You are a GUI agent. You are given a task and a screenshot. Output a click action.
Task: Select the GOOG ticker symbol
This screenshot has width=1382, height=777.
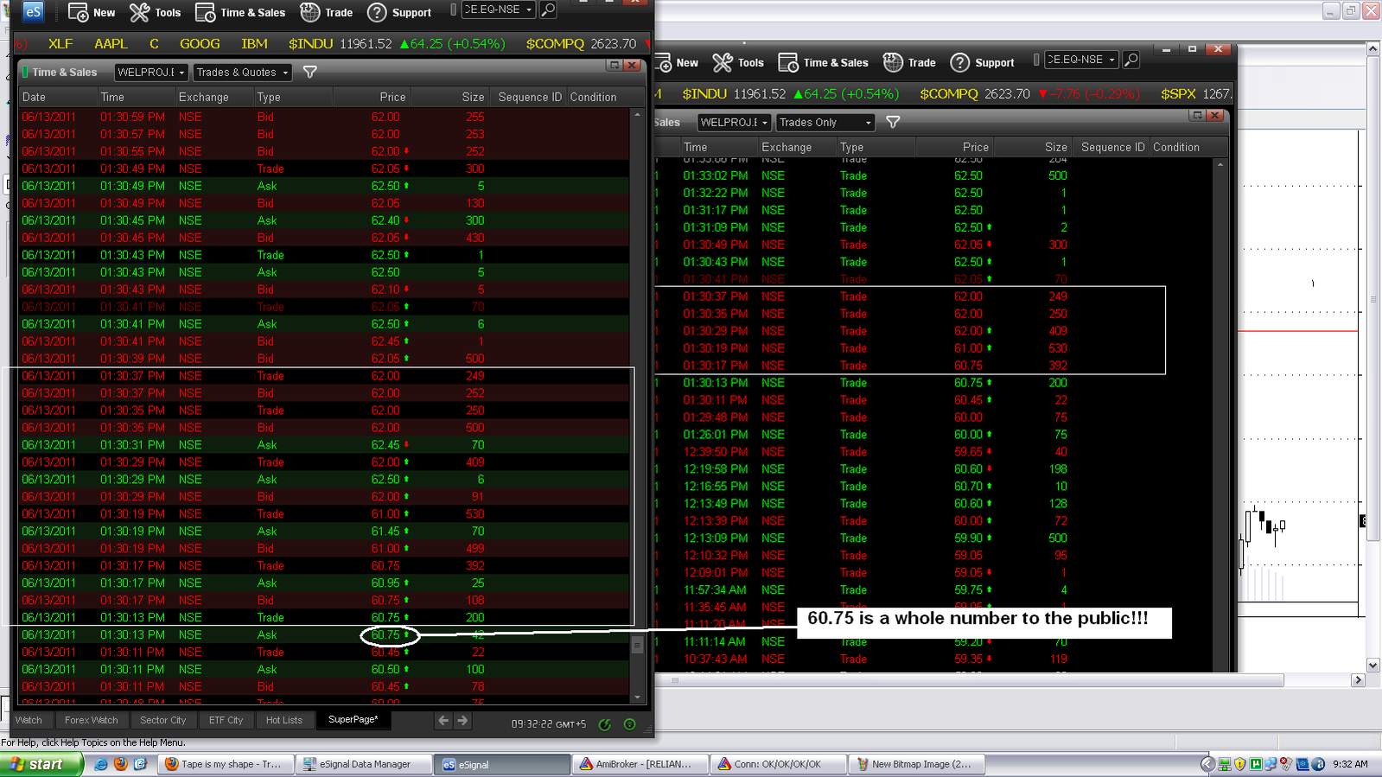click(x=200, y=44)
